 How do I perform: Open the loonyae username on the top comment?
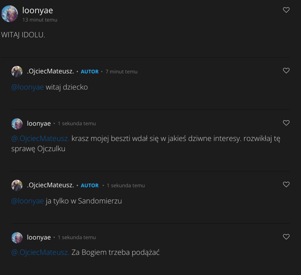coord(37,11)
